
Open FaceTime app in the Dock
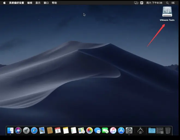coord(105,130)
